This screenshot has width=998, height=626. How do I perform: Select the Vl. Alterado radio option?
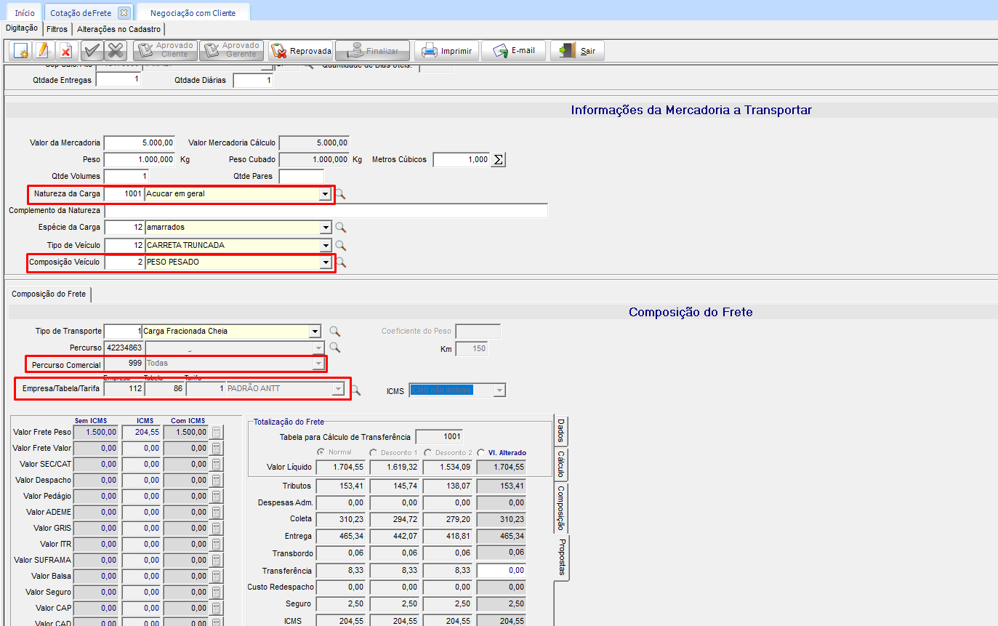480,452
